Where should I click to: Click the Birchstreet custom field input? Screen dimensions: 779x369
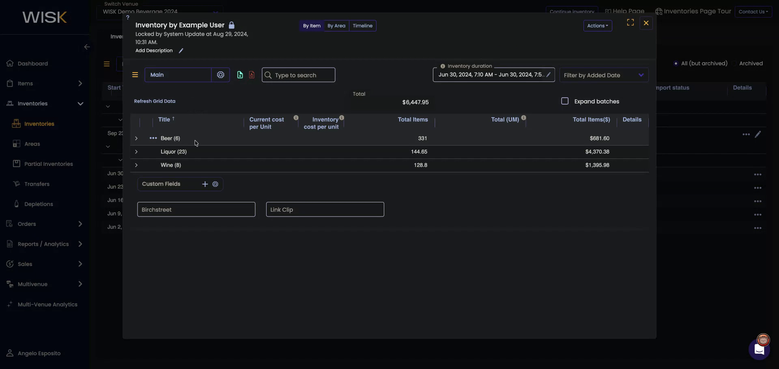click(x=196, y=210)
